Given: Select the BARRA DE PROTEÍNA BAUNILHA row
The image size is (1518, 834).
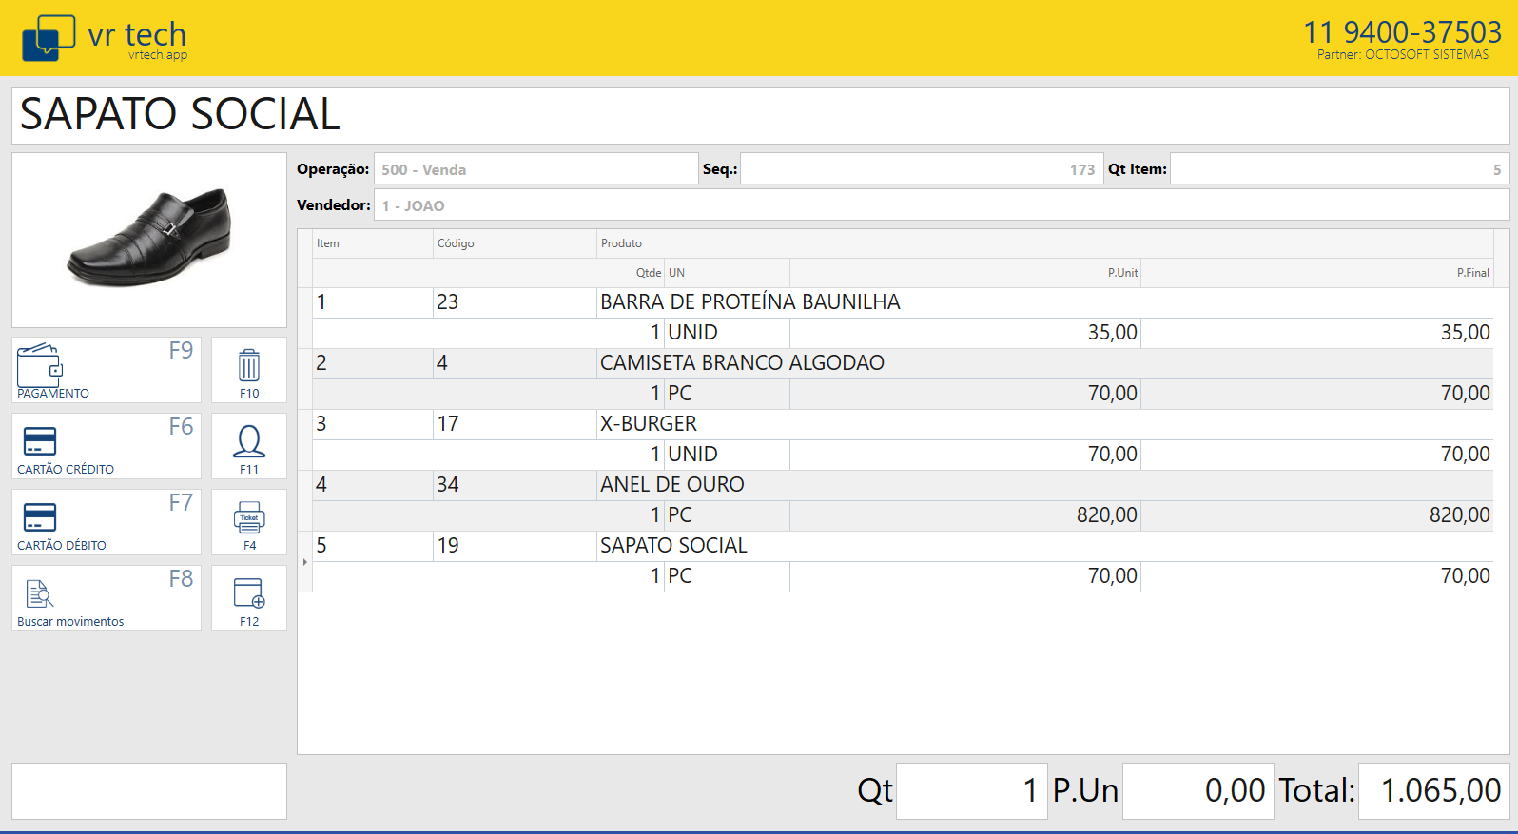Looking at the screenshot, I should pos(749,302).
